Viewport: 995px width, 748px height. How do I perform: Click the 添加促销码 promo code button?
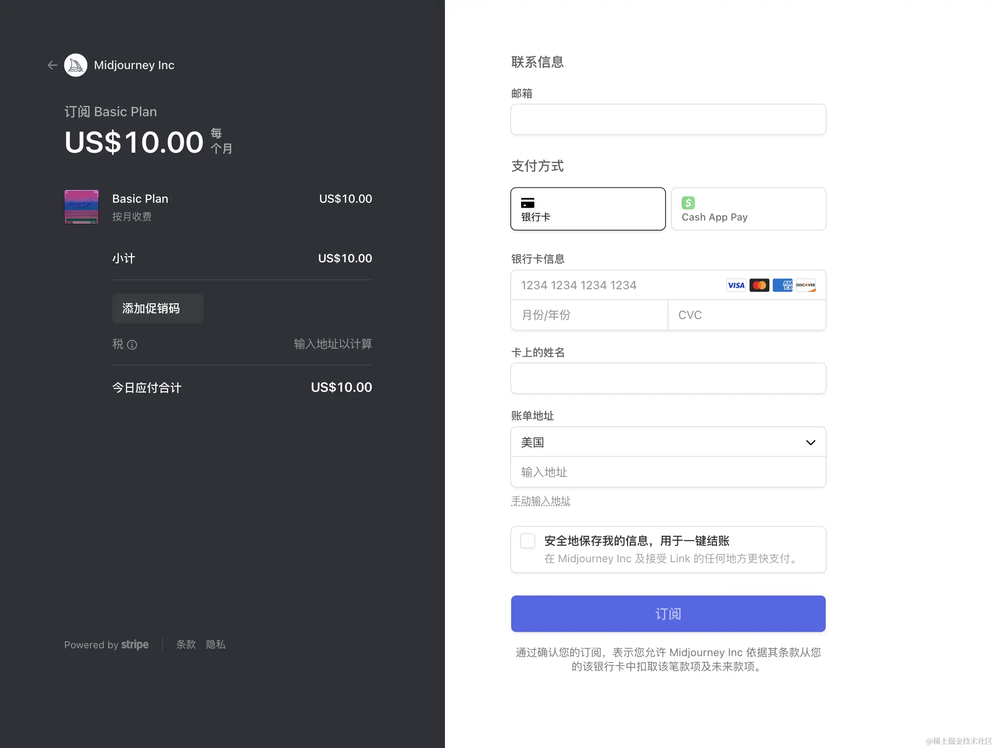(157, 308)
